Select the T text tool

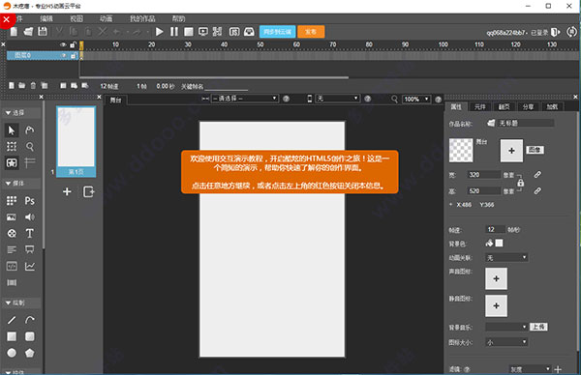(x=30, y=233)
